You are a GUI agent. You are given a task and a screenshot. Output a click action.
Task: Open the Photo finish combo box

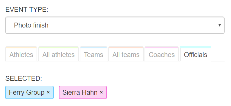[115, 25]
